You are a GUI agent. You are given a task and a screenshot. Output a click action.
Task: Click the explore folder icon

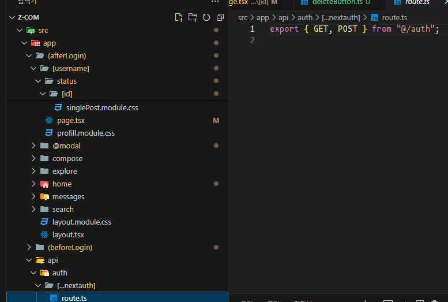click(x=44, y=171)
